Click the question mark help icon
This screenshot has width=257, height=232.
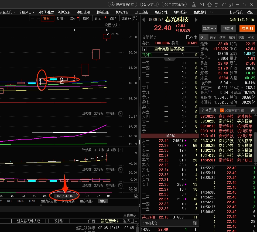tap(144, 49)
